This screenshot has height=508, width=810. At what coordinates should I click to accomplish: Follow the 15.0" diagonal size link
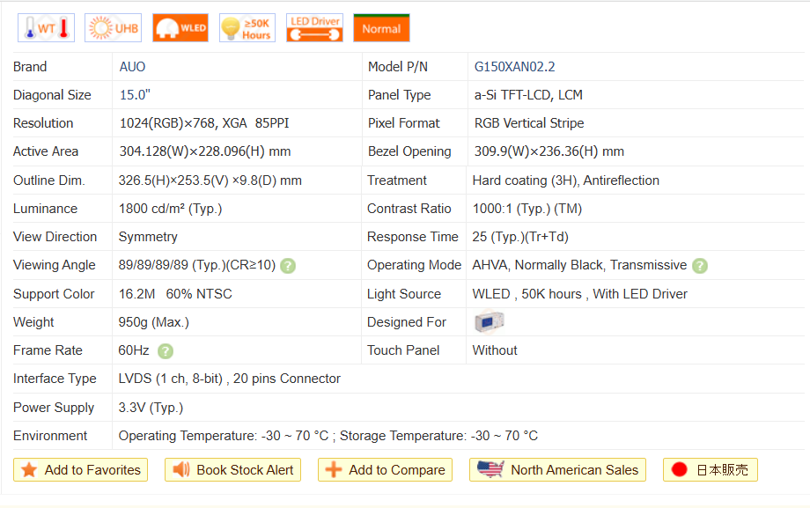click(136, 95)
